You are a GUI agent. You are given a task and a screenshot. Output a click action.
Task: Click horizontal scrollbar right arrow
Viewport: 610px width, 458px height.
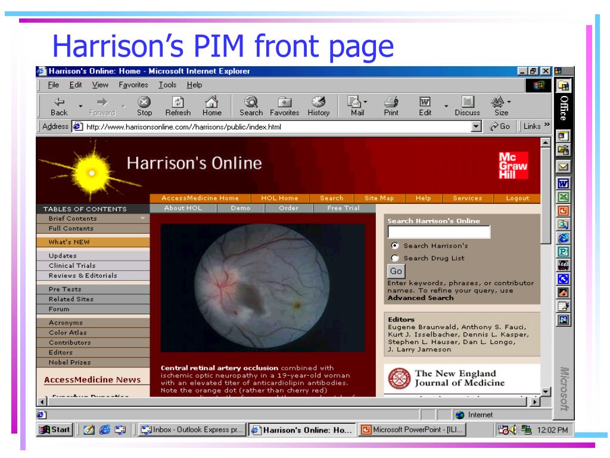[x=536, y=401]
